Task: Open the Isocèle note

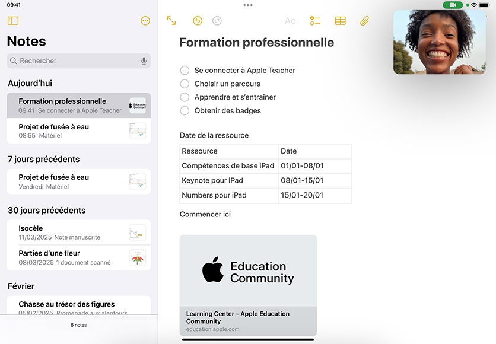Action: [79, 232]
